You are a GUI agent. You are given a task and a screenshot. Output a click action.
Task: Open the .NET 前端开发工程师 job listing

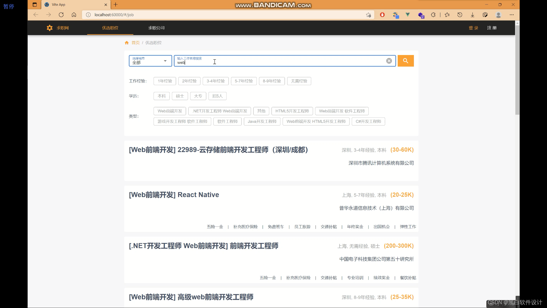pos(203,246)
